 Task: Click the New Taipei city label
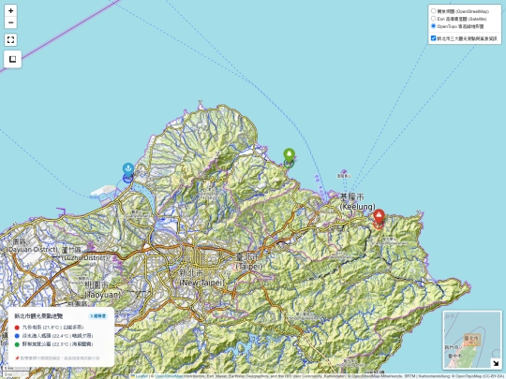coord(201,278)
